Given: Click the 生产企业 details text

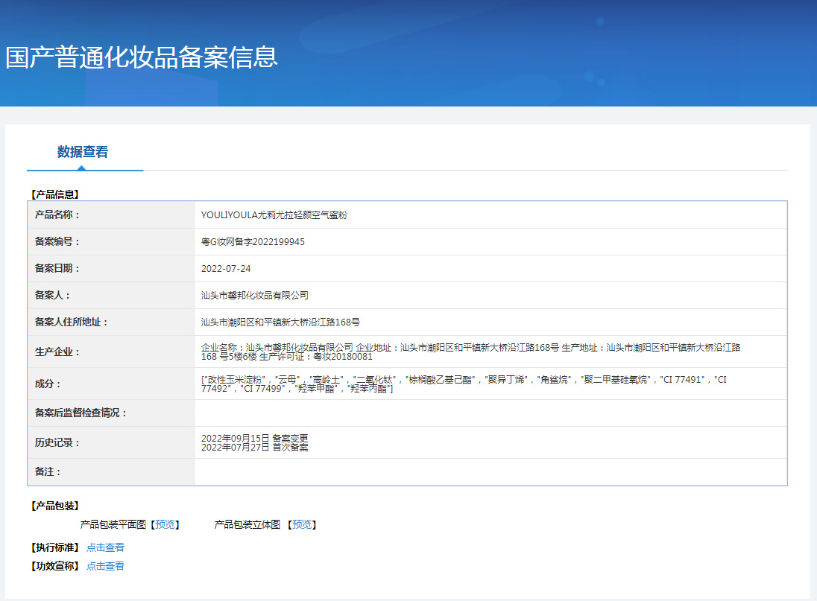Looking at the screenshot, I should [470, 352].
